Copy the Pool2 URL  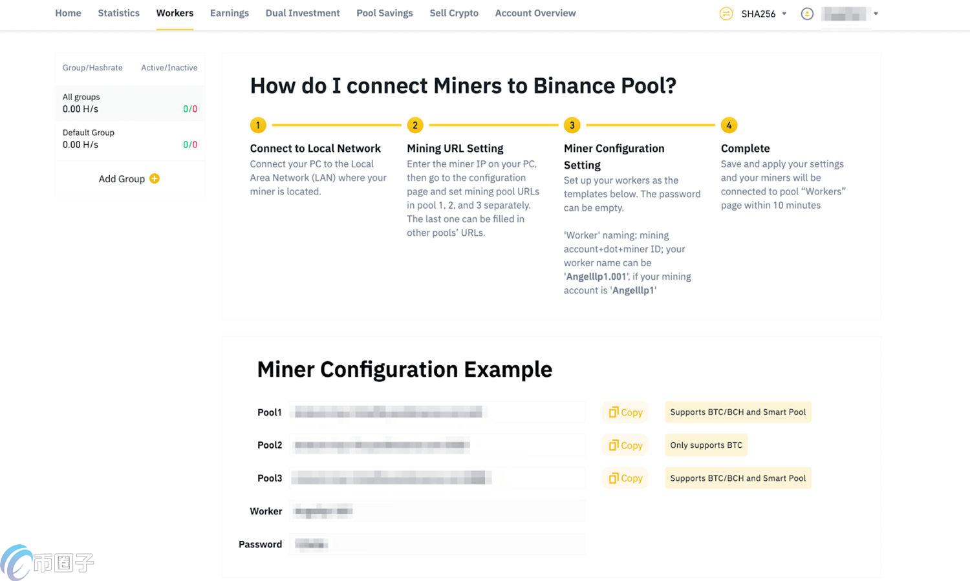[625, 445]
